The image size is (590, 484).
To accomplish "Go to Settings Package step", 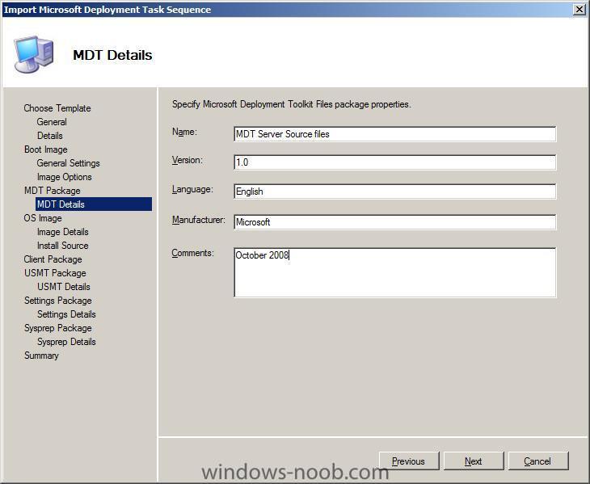I will tap(58, 301).
